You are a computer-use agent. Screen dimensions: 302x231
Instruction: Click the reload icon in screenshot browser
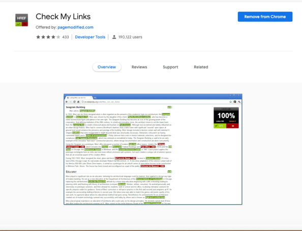(74, 102)
